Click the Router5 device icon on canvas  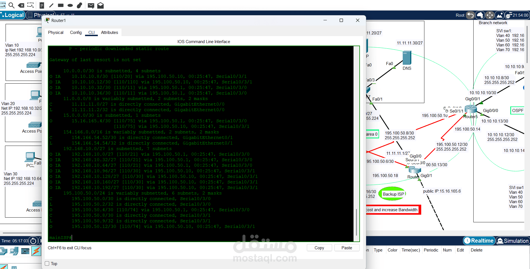coord(471,109)
